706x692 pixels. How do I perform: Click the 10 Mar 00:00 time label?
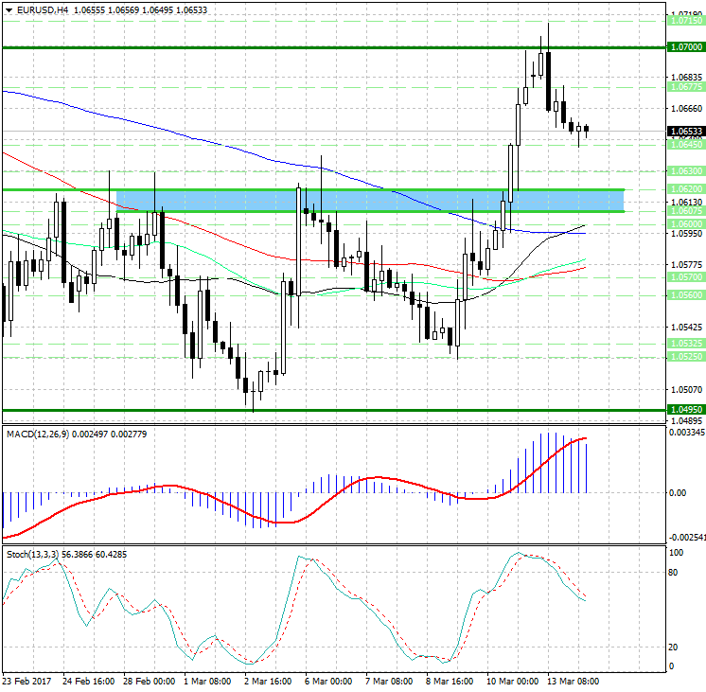click(x=511, y=681)
